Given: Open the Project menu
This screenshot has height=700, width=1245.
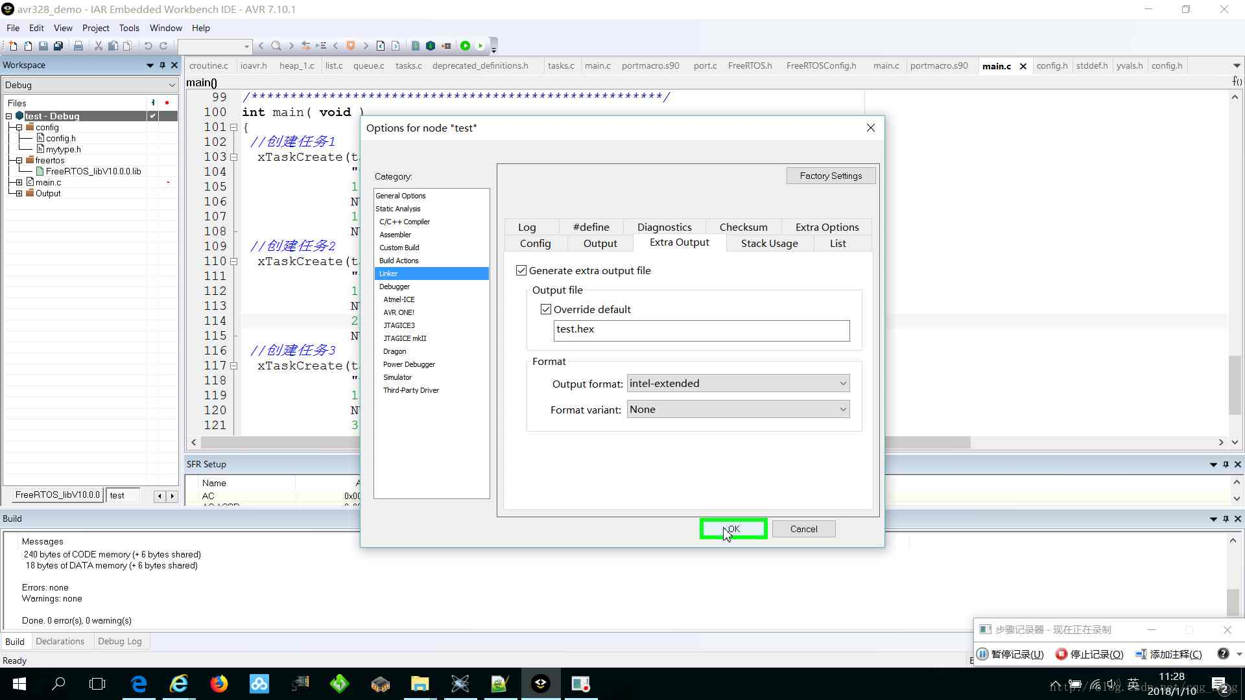Looking at the screenshot, I should [95, 28].
